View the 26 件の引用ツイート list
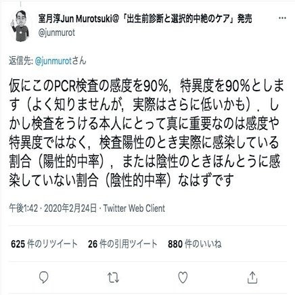Screen dimensions: 295x295 (122, 244)
